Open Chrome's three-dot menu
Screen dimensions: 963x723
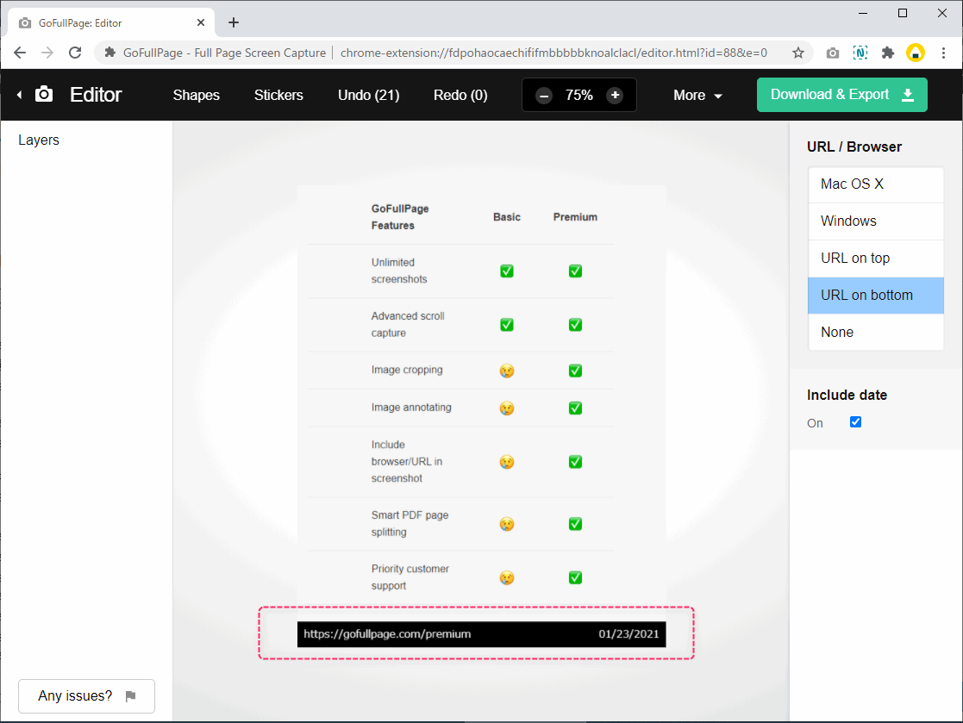coord(943,53)
